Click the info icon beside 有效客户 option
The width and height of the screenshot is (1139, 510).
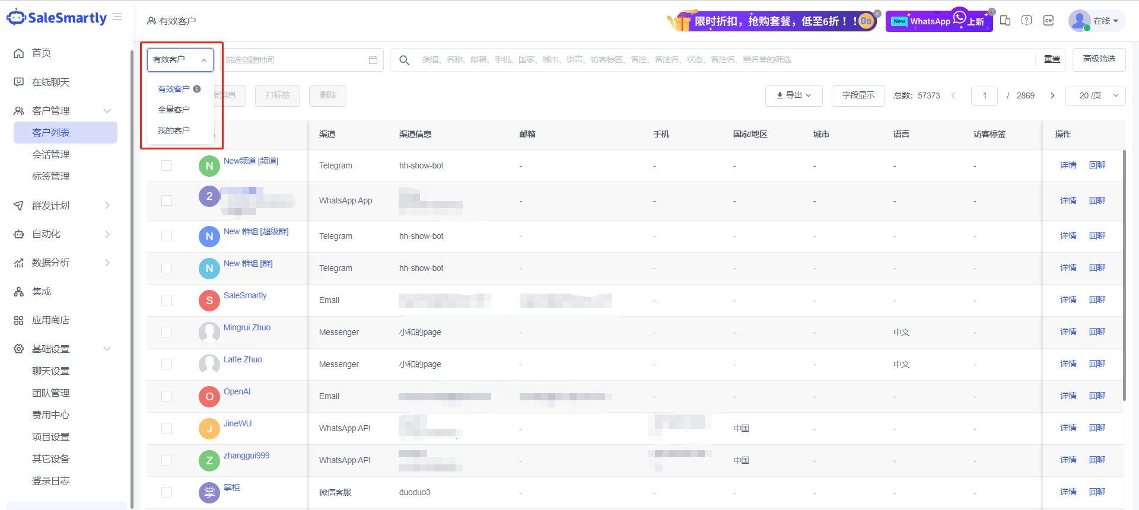coord(197,89)
